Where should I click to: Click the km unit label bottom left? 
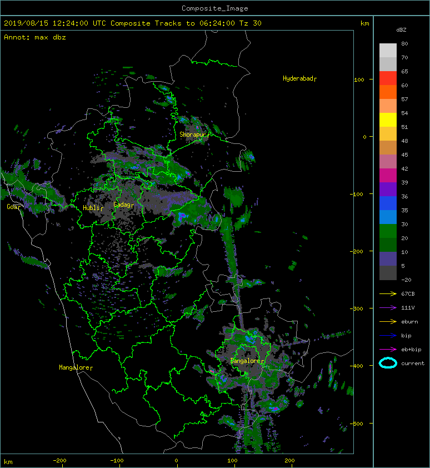[x=8, y=462]
